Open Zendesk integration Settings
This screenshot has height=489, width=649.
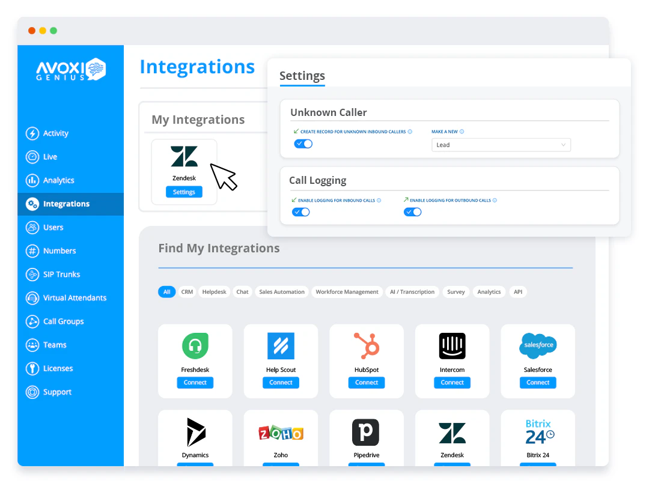click(184, 192)
